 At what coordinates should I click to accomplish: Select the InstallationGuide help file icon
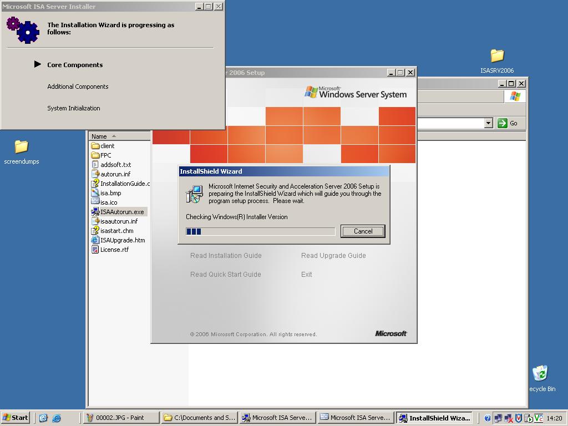pos(95,183)
